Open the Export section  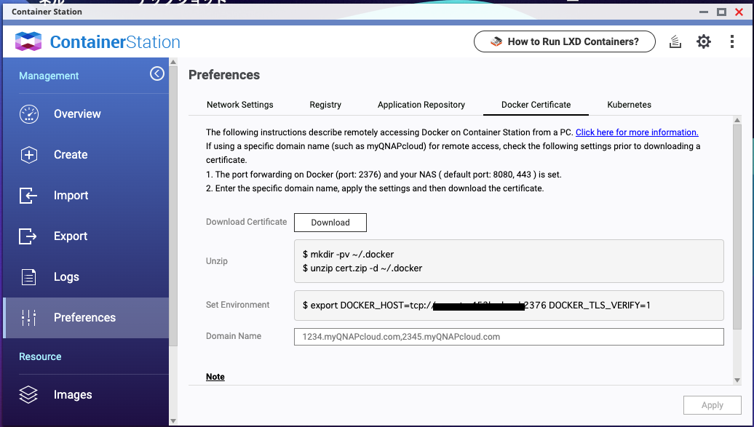point(86,236)
